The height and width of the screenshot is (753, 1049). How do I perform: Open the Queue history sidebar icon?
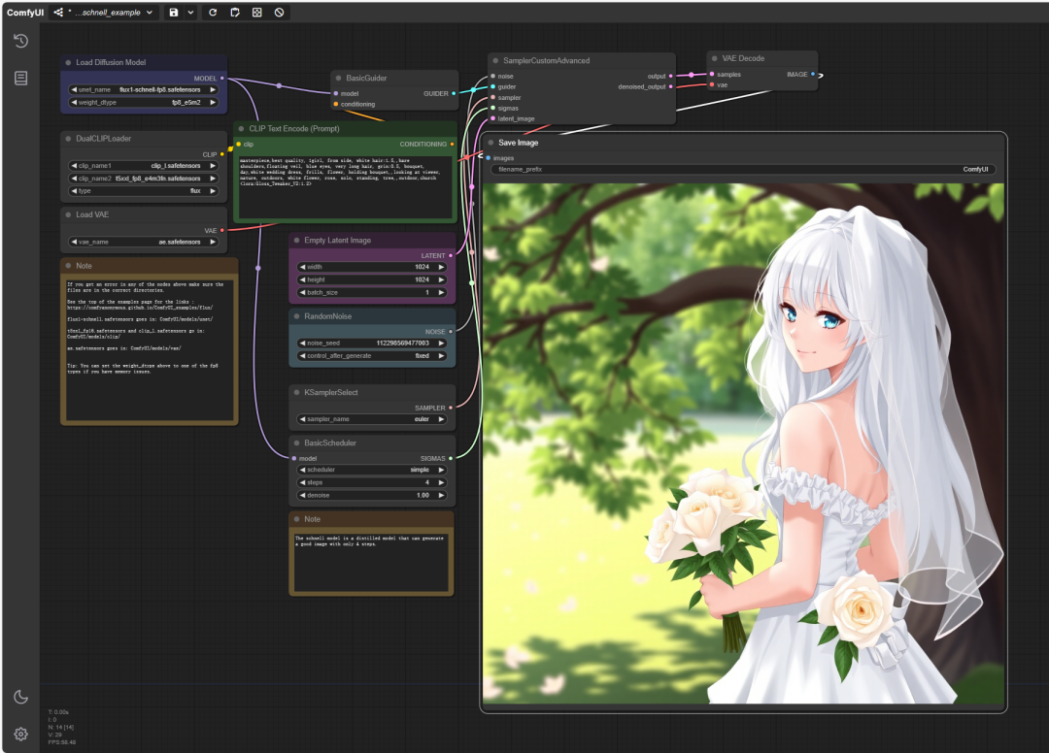pos(20,41)
